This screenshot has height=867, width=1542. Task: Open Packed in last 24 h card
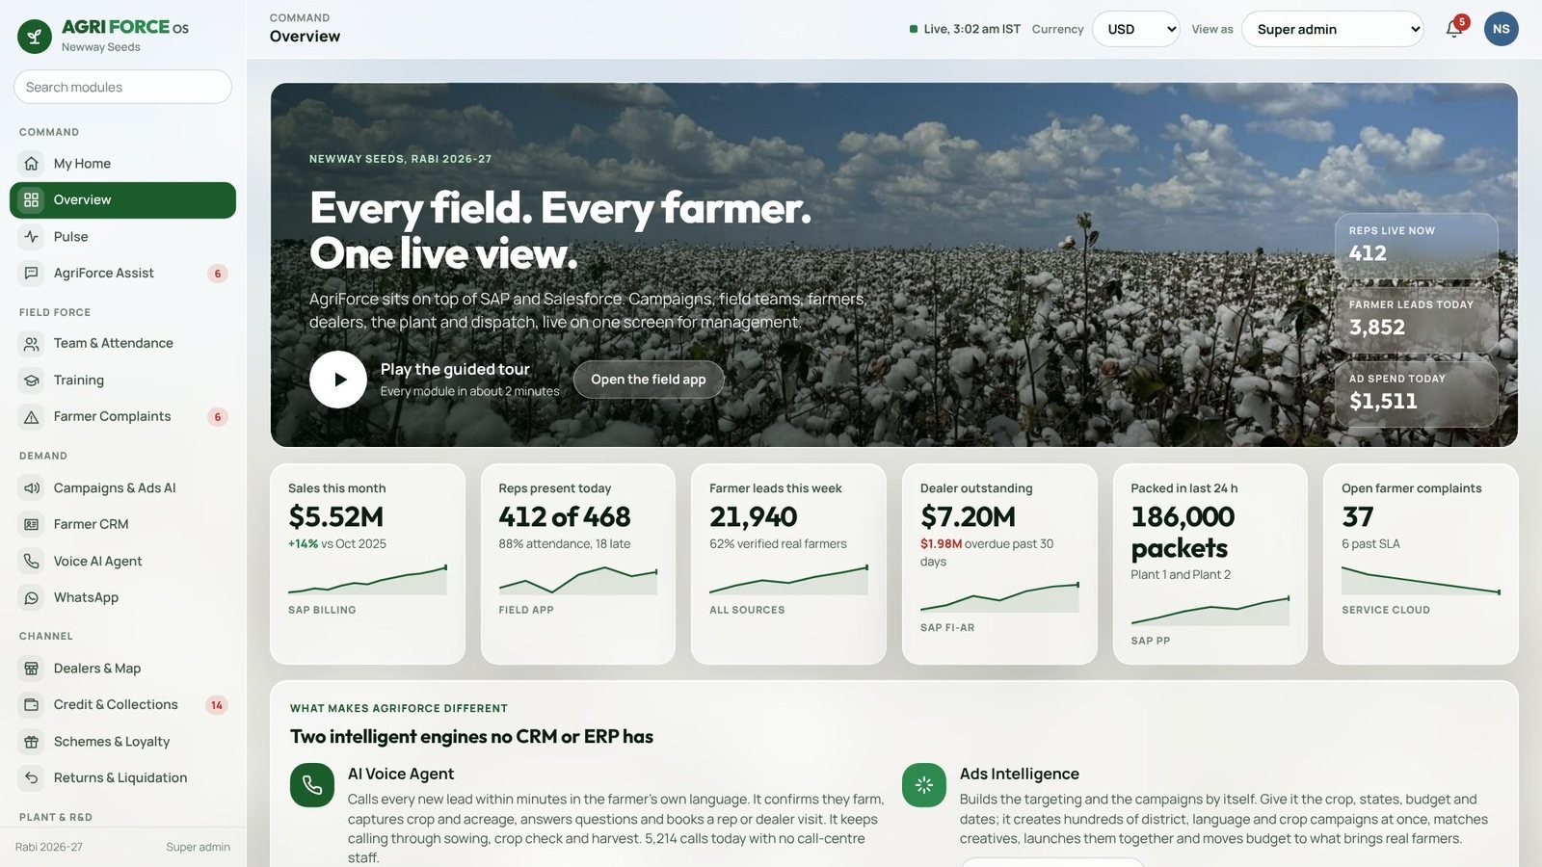pyautogui.click(x=1210, y=565)
